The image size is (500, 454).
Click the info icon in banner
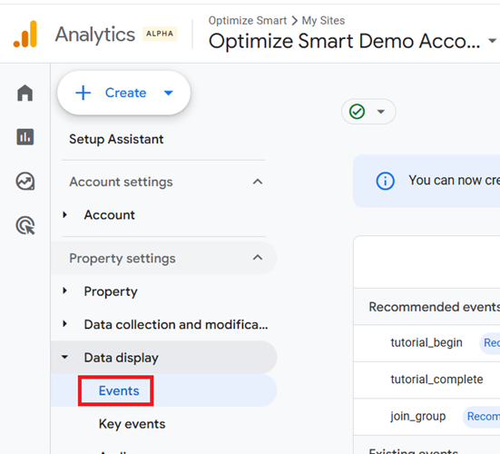(385, 181)
